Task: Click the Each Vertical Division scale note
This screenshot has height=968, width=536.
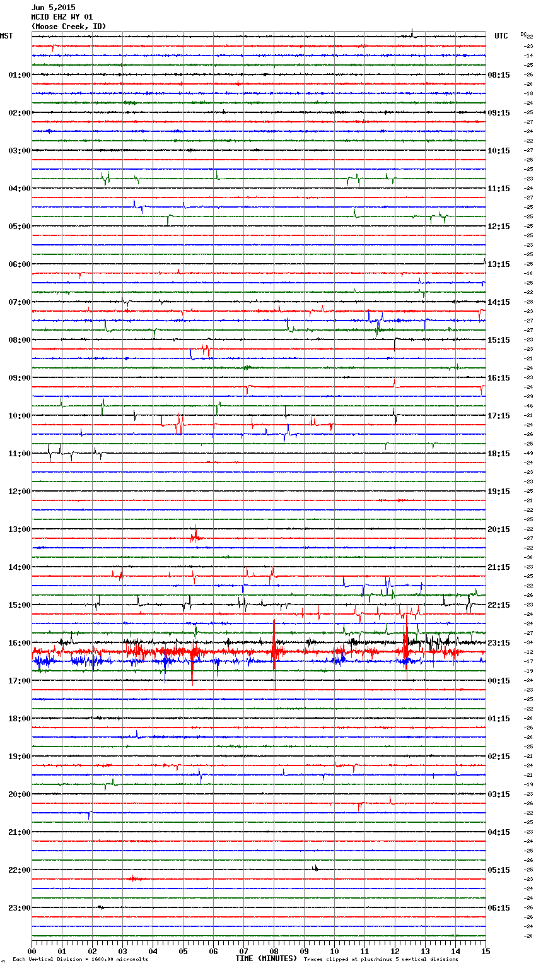Action: click(x=81, y=959)
